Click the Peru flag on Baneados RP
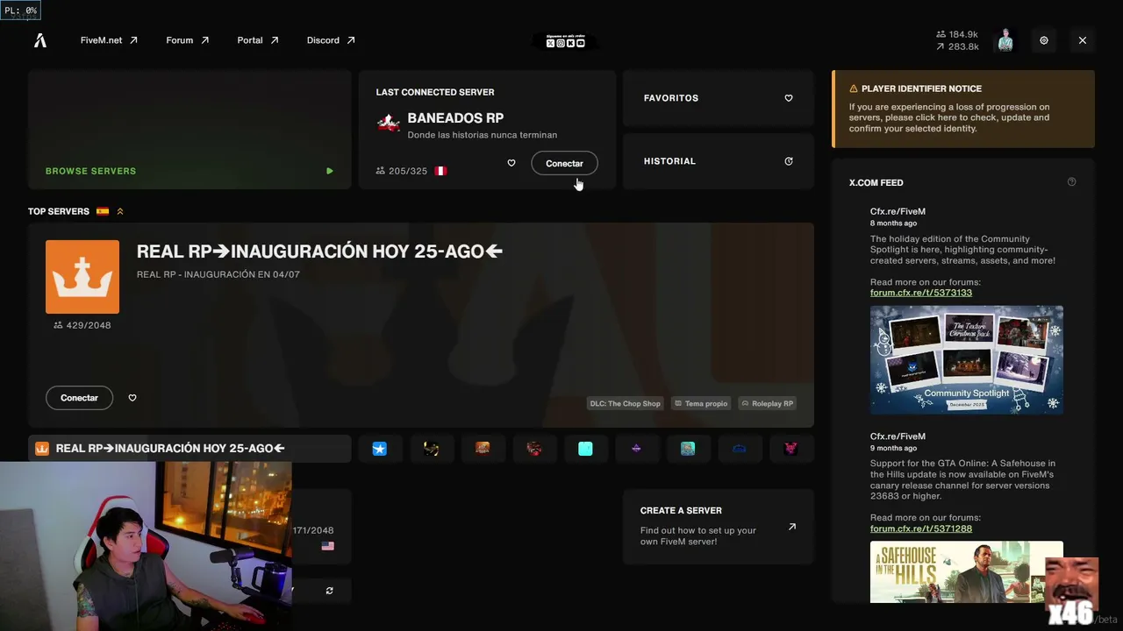1123x631 pixels. (441, 171)
